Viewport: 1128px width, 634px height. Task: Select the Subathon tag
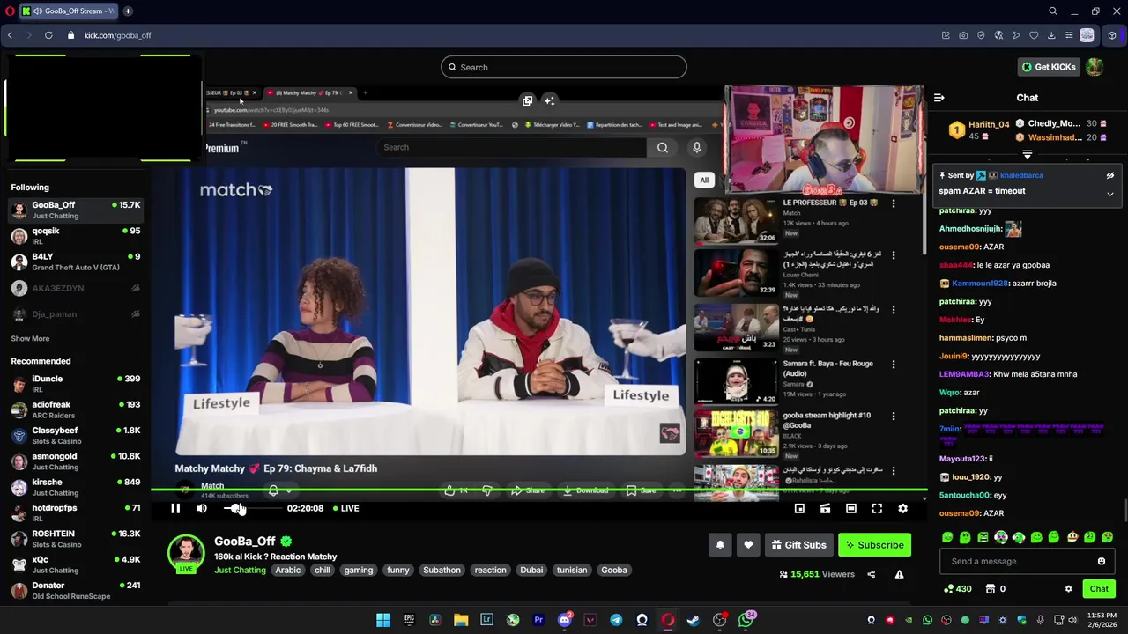click(442, 570)
